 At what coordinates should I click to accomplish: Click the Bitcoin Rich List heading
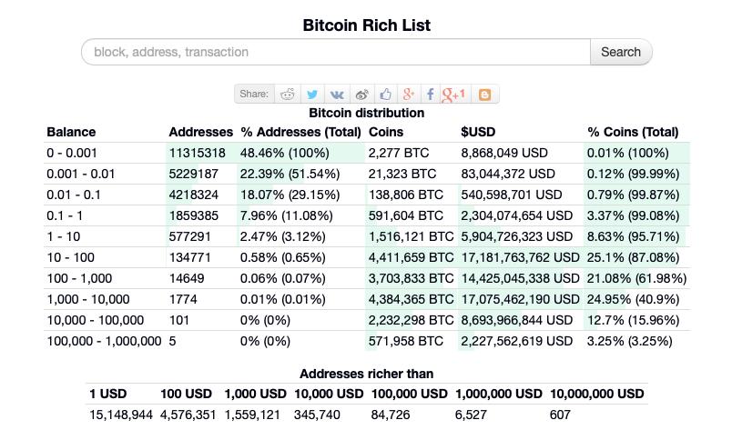(367, 25)
